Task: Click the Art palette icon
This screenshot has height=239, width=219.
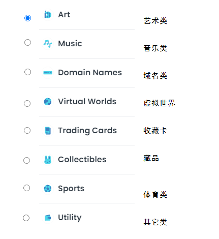Action: [x=48, y=15]
